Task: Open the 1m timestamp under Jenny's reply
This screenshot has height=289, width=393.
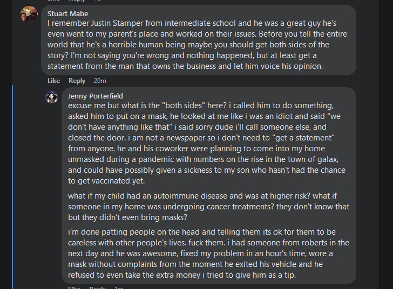Action: (x=119, y=288)
